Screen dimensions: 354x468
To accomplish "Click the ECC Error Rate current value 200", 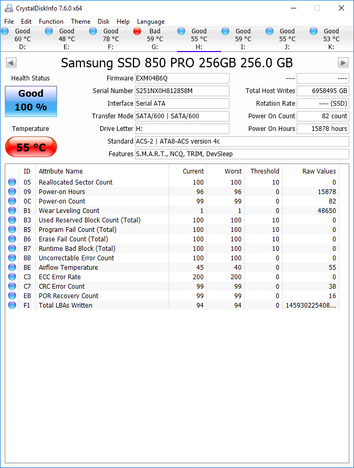I will [198, 277].
